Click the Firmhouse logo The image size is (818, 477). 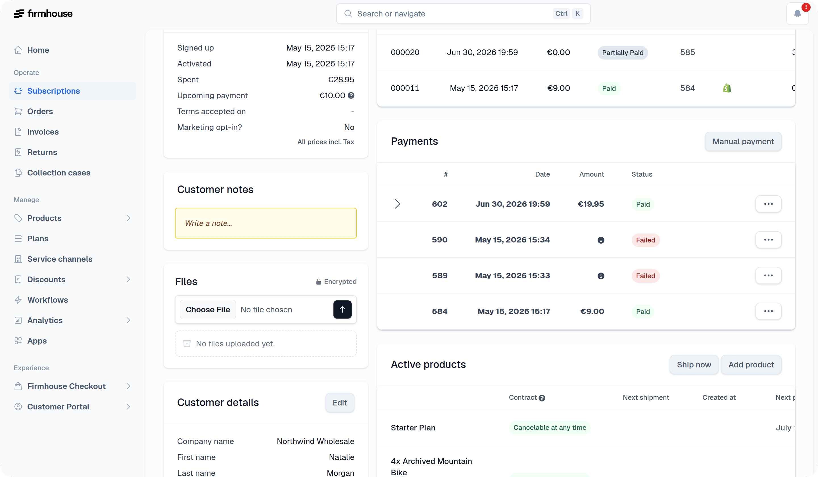(43, 14)
